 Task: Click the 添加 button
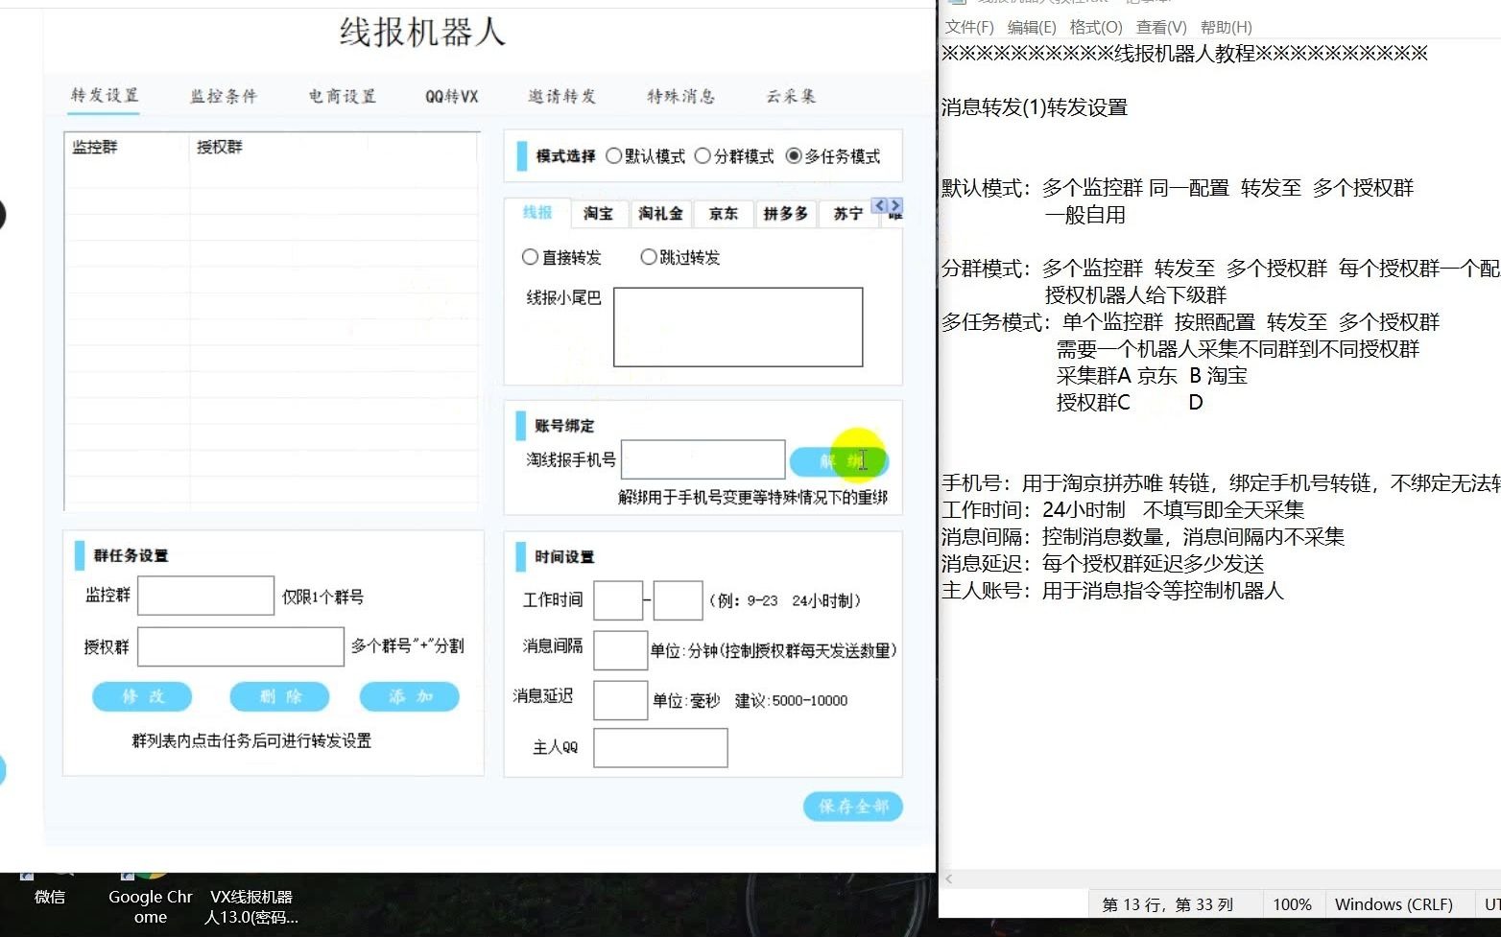(x=410, y=696)
